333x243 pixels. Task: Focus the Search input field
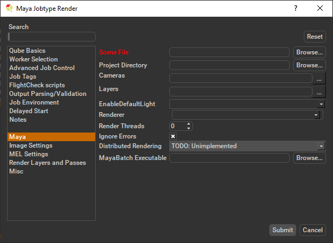(x=51, y=37)
